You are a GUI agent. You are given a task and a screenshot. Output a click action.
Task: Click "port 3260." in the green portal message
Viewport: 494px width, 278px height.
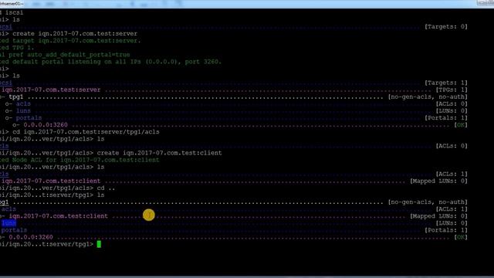[203, 62]
